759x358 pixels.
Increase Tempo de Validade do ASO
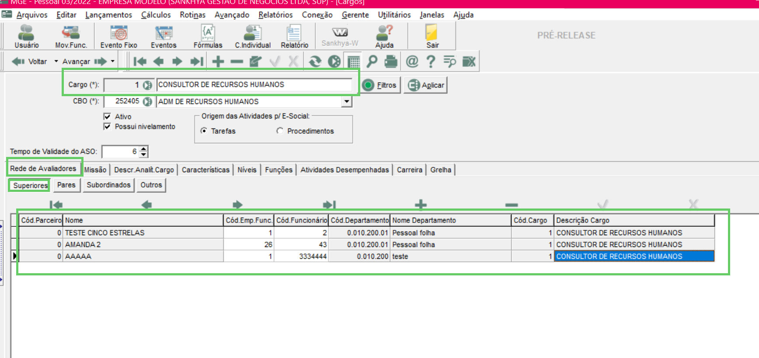coord(143,149)
